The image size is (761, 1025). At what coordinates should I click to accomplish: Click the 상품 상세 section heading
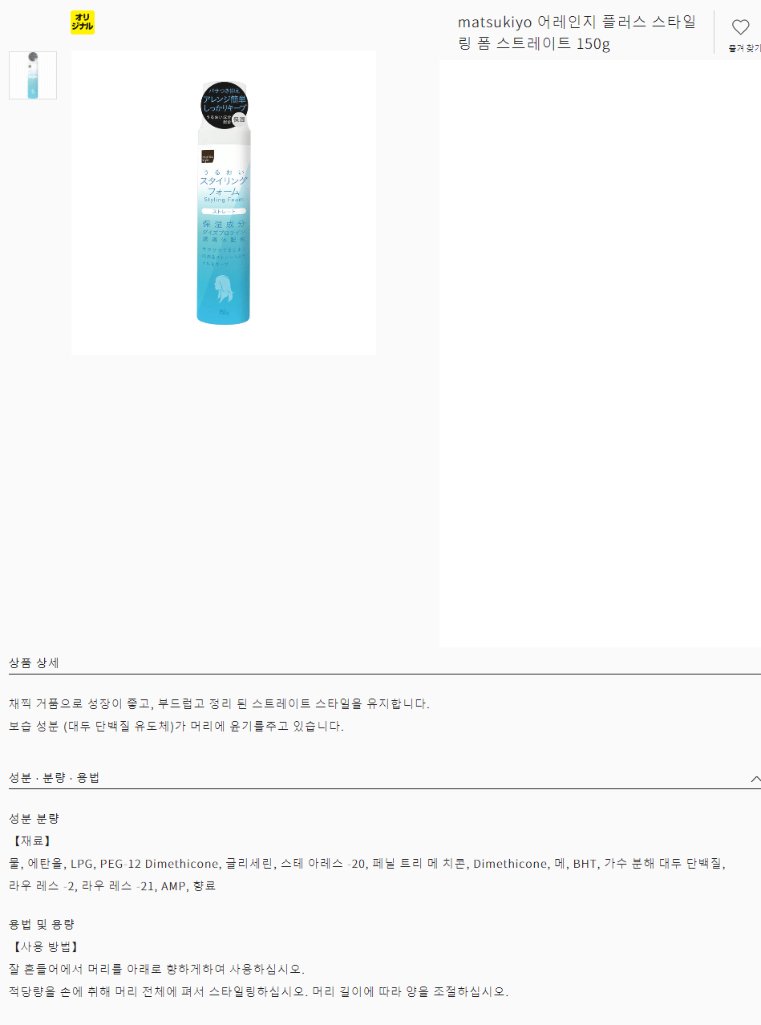[x=34, y=663]
